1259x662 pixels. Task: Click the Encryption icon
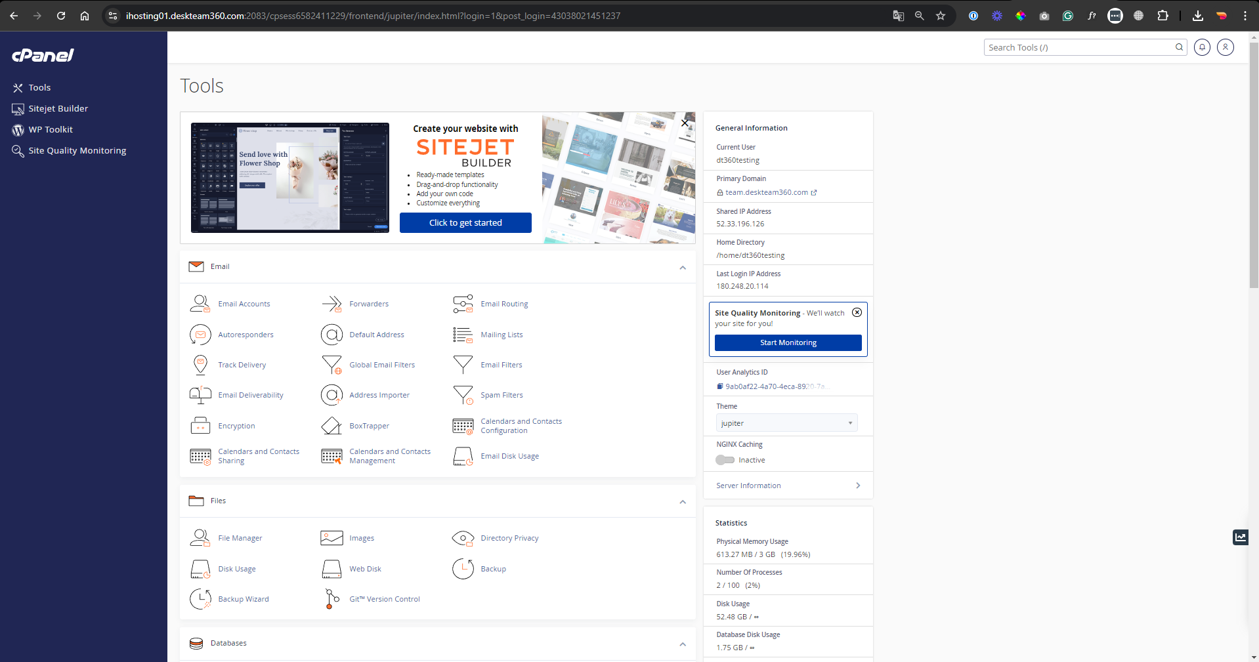(200, 426)
